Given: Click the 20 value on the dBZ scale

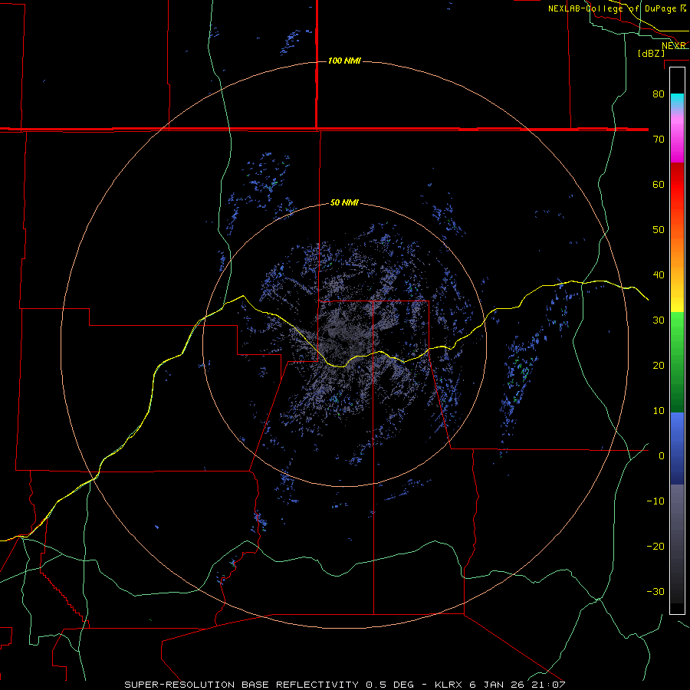Looking at the screenshot, I should [659, 366].
